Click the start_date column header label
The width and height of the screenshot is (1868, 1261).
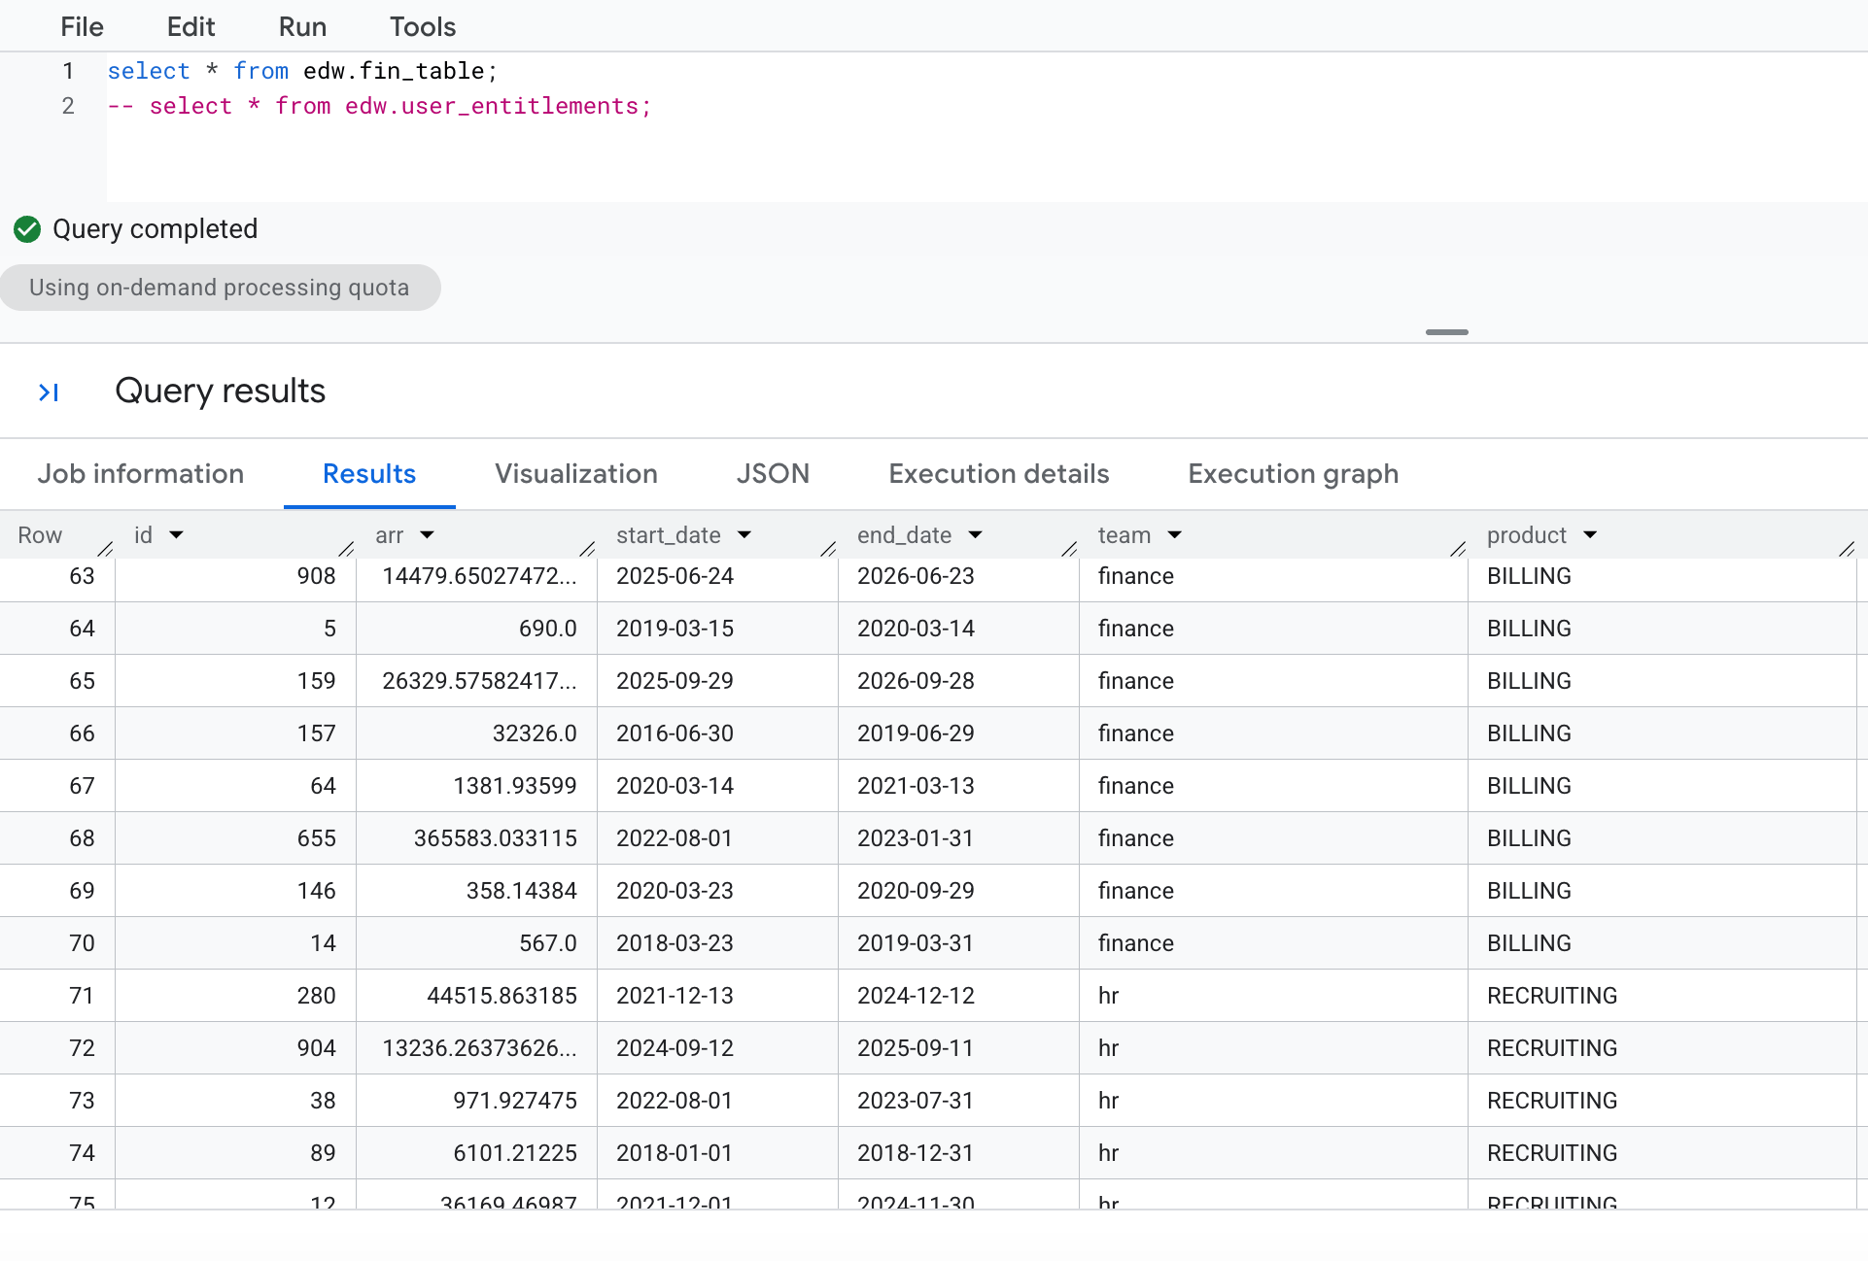click(669, 535)
